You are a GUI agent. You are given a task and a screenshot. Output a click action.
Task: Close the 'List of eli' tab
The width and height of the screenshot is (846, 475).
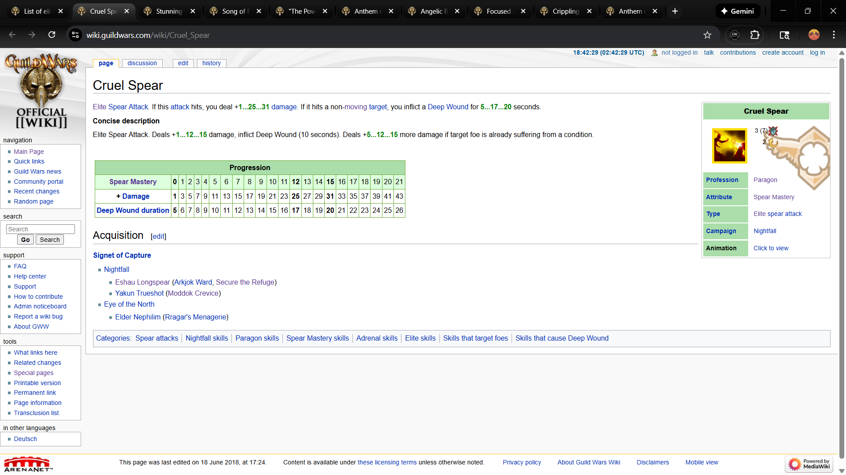pyautogui.click(x=60, y=11)
